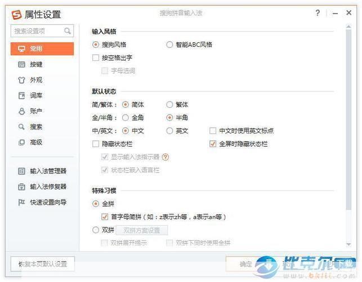This screenshot has width=362, height=282.
Task: Click the magnifier icon in search settings box
Action: click(68, 31)
